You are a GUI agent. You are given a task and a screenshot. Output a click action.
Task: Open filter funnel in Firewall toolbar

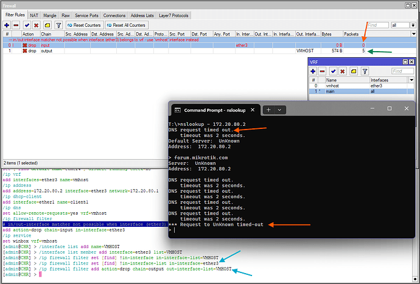[58, 25]
